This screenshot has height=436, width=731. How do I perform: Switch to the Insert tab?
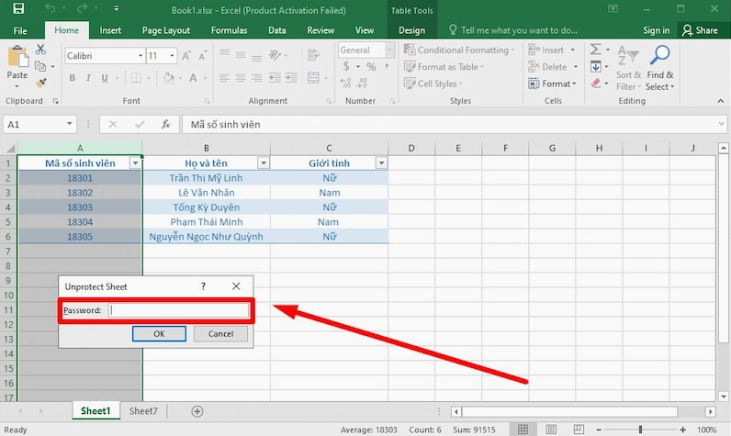click(110, 30)
